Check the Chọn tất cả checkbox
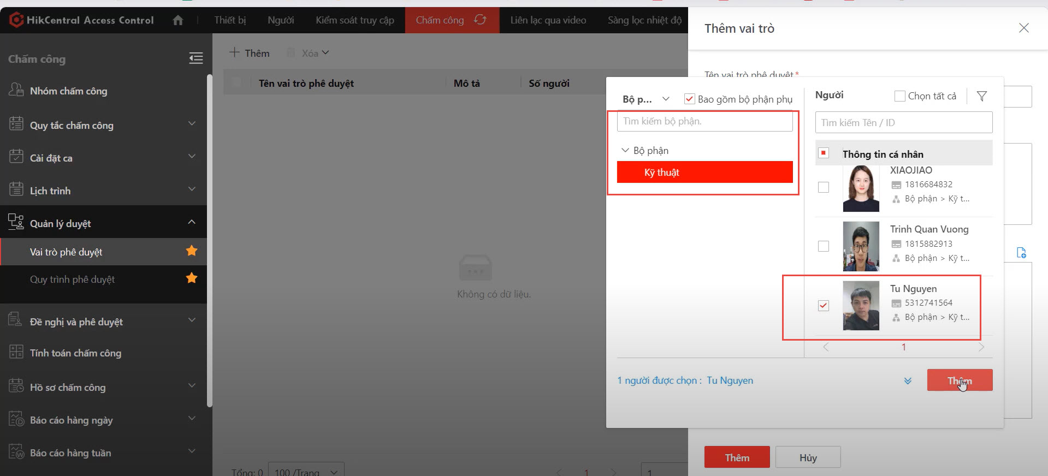The image size is (1048, 476). tap(899, 96)
